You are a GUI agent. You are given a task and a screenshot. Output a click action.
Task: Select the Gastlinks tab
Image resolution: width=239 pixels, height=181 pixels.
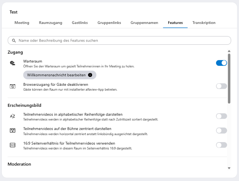pos(80,23)
